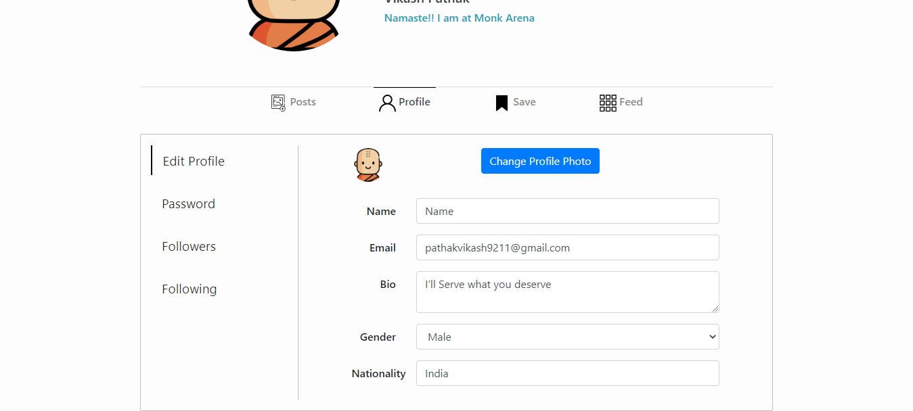Screen dimensions: 913x411
Task: Click the Nationality field showing India
Action: (x=567, y=373)
